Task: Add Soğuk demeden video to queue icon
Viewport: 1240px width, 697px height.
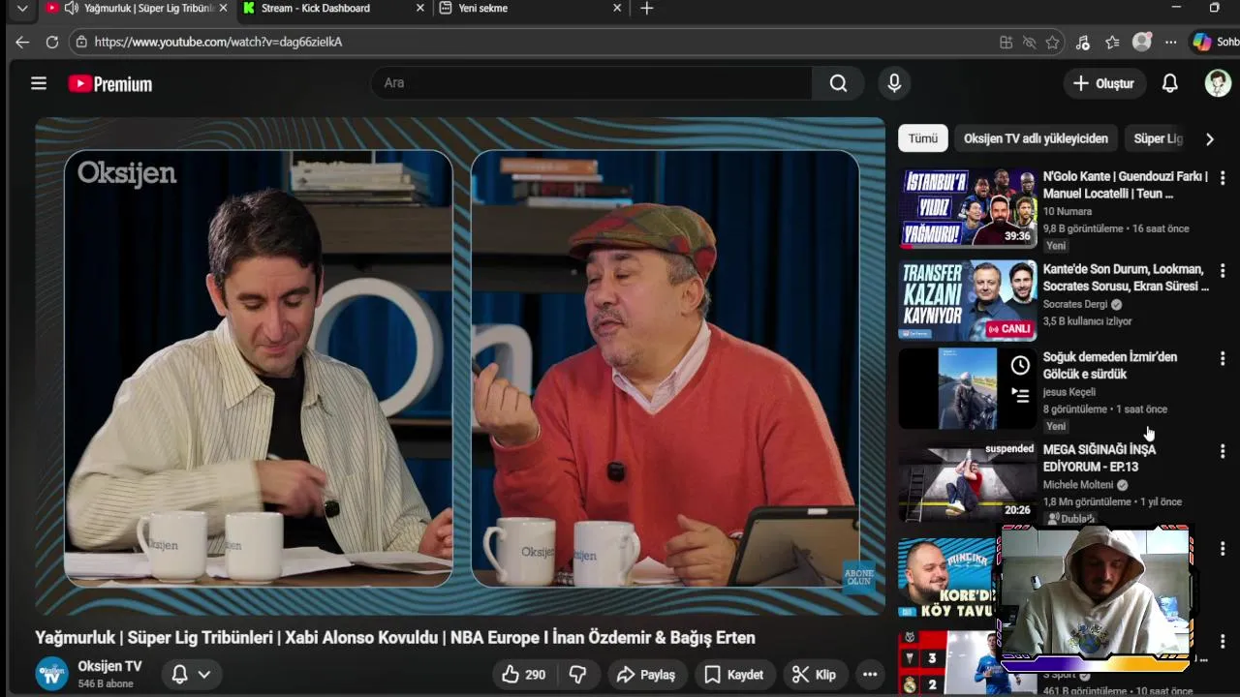Action: pyautogui.click(x=1019, y=394)
